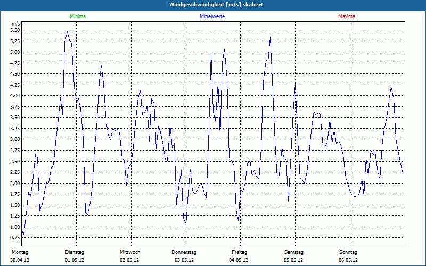Click the Mittelwerte legend label
Viewport: 426px width, 266px height.
(212, 16)
